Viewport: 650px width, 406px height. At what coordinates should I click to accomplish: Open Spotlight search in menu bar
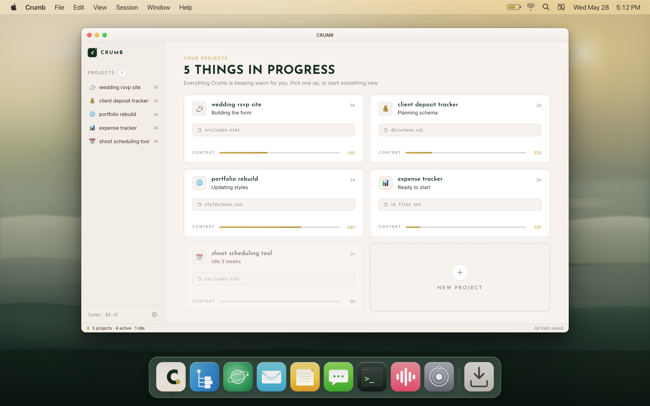546,7
